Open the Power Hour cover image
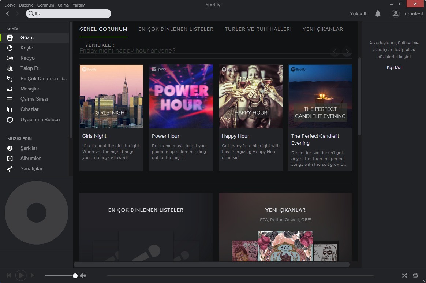Screen dimensions: 426x283 pyautogui.click(x=181, y=96)
